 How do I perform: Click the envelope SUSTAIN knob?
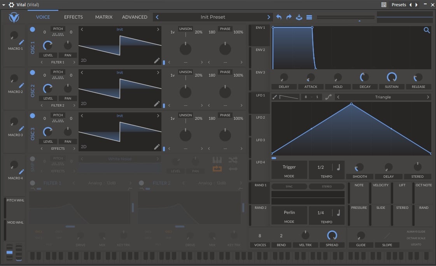coord(392,77)
